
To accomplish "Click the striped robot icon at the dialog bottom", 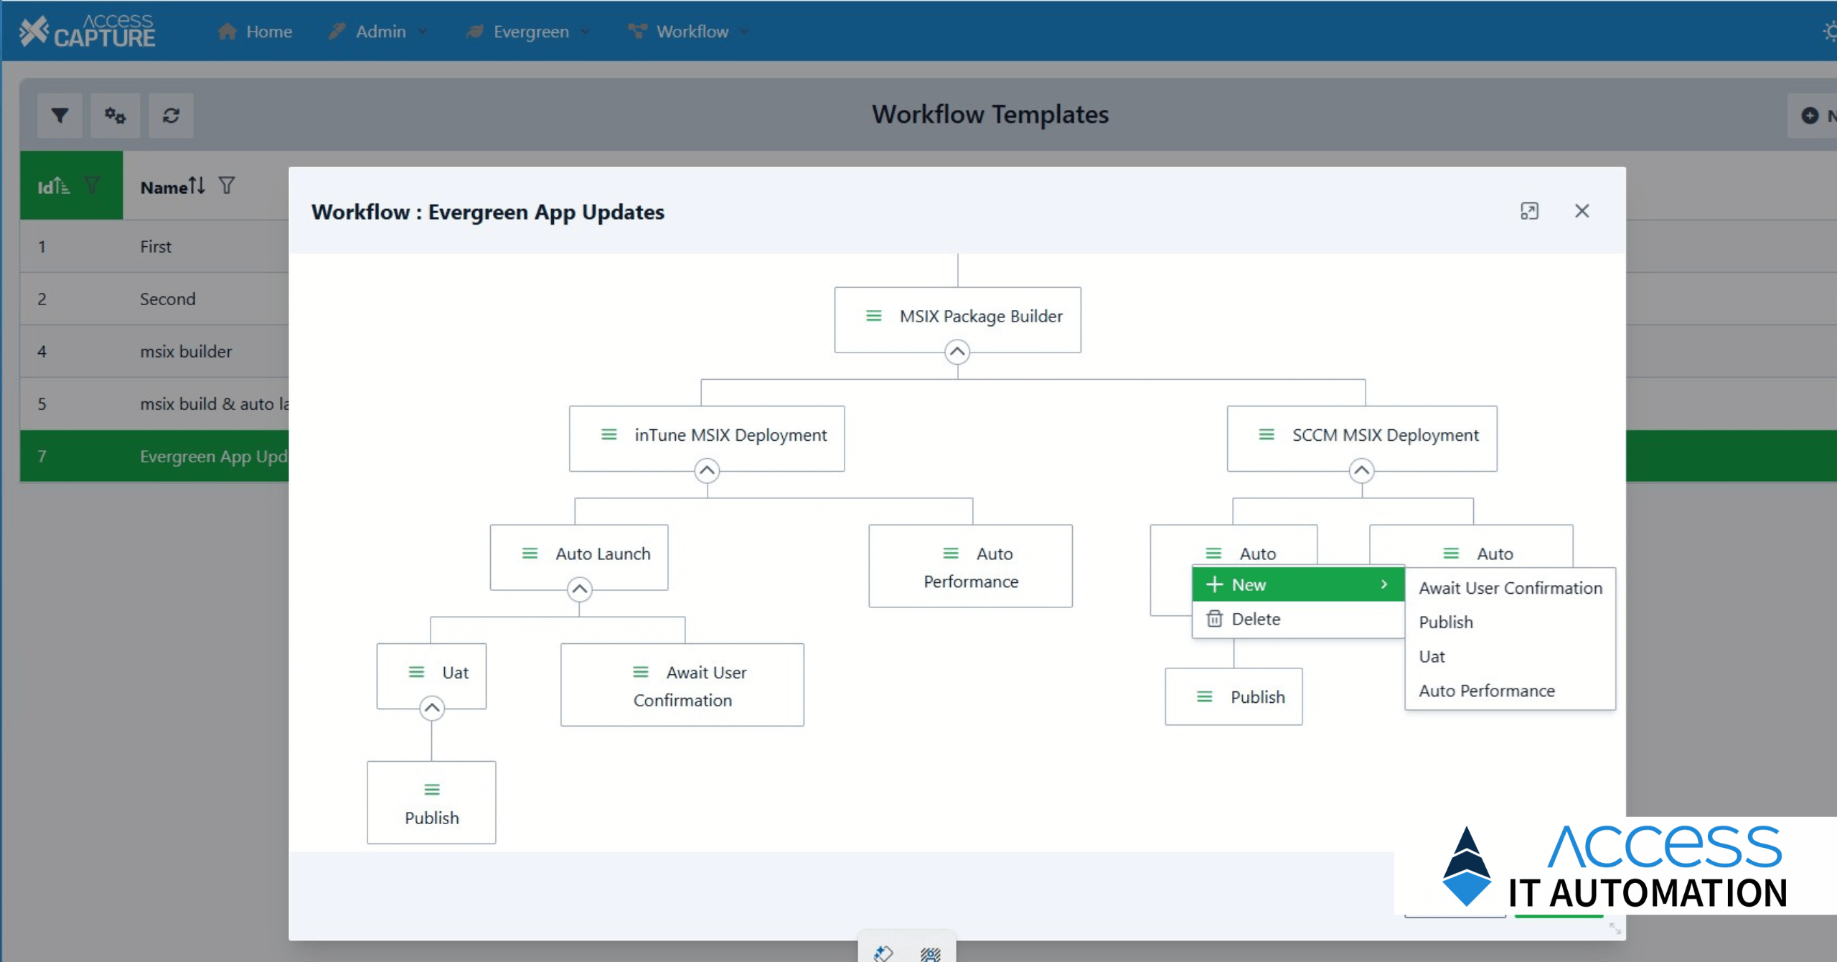I will (929, 955).
